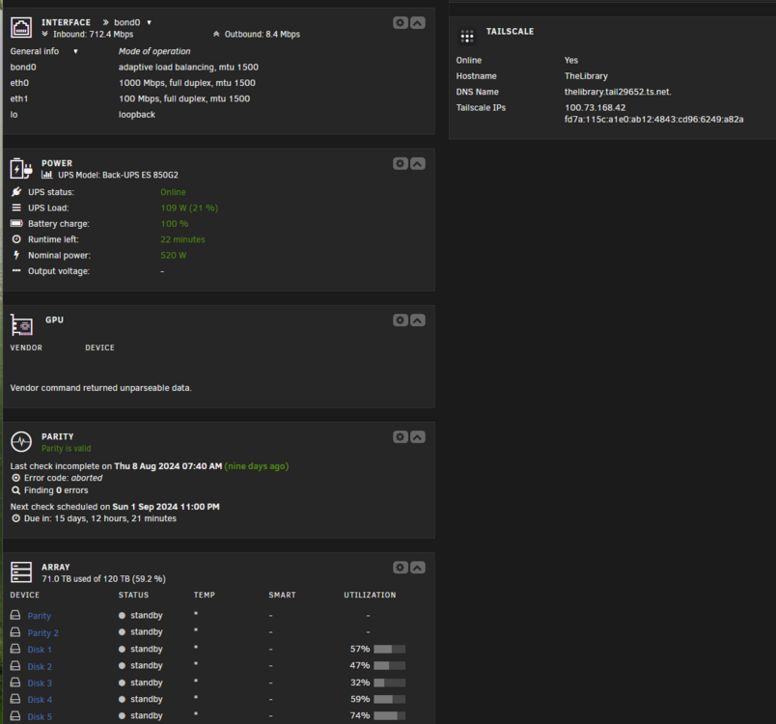Open the Parity 2 device link
776x724 pixels.
tap(43, 632)
